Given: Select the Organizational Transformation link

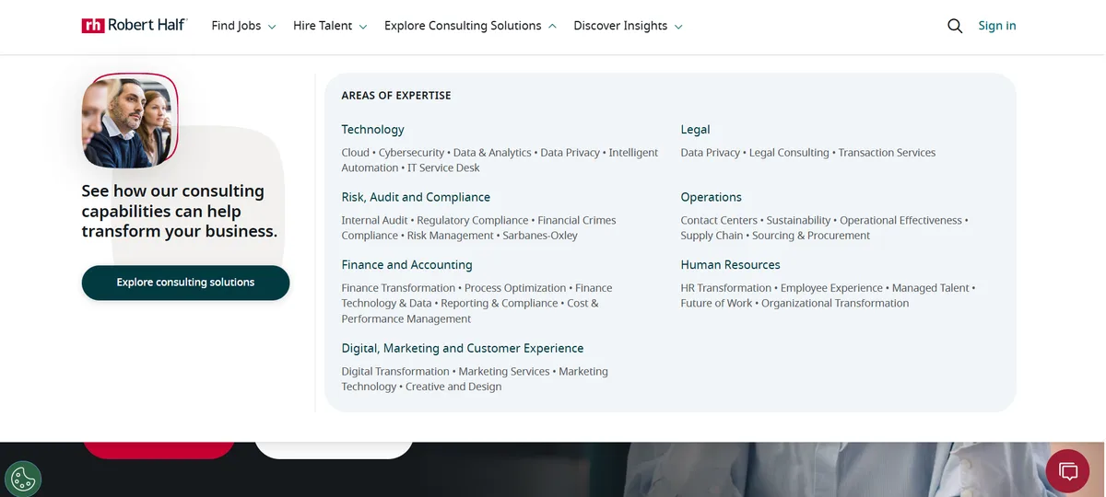Looking at the screenshot, I should point(835,303).
